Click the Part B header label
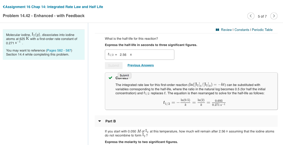283x145 pixels. click(110, 121)
